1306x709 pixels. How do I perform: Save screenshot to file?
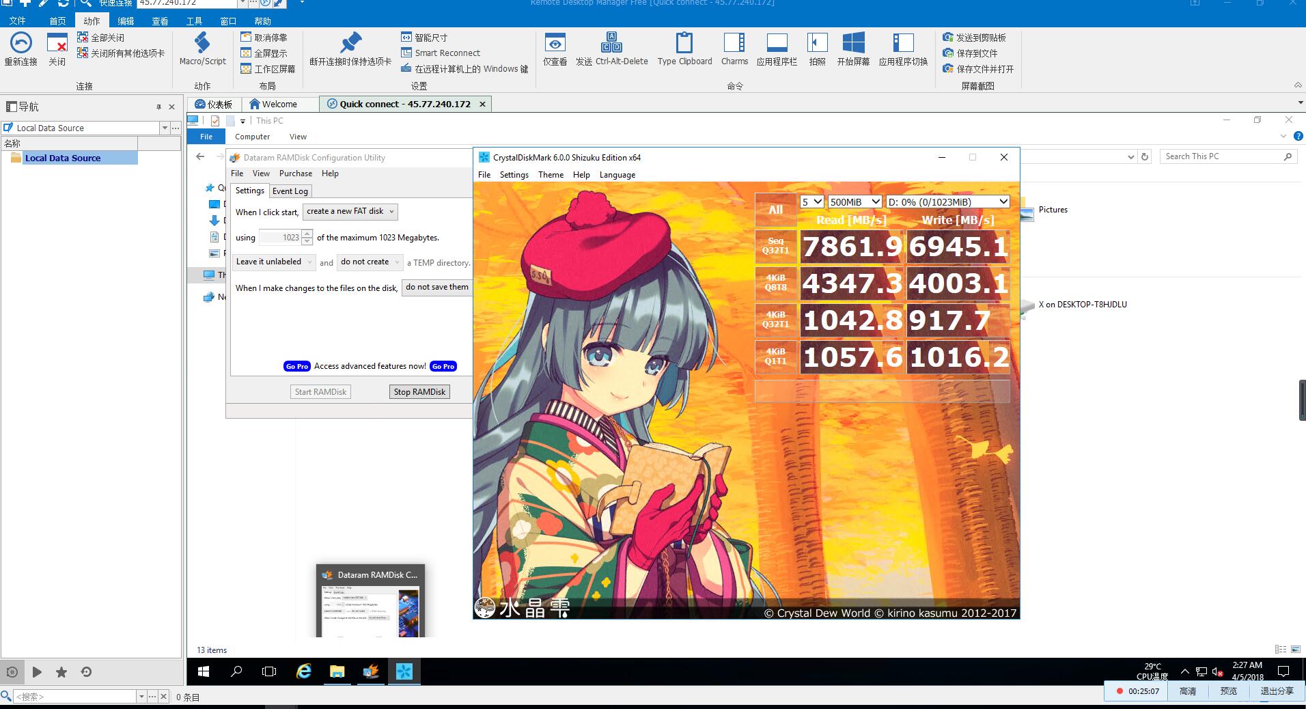click(970, 53)
